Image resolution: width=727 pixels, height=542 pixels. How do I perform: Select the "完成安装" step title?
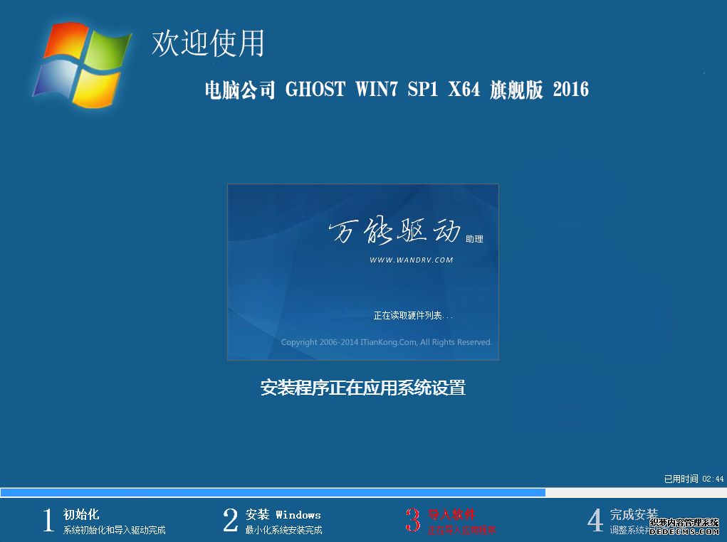pos(634,515)
